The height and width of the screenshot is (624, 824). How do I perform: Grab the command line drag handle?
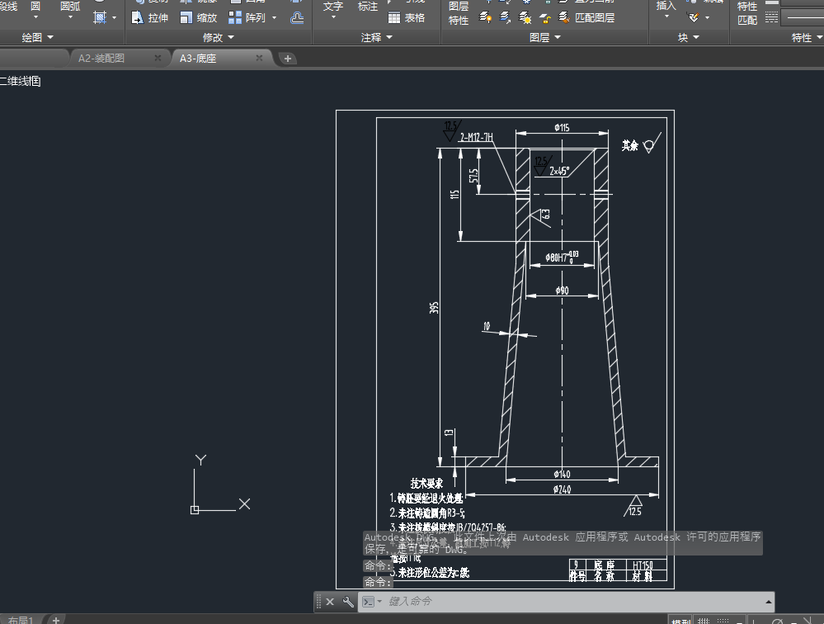pos(318,602)
